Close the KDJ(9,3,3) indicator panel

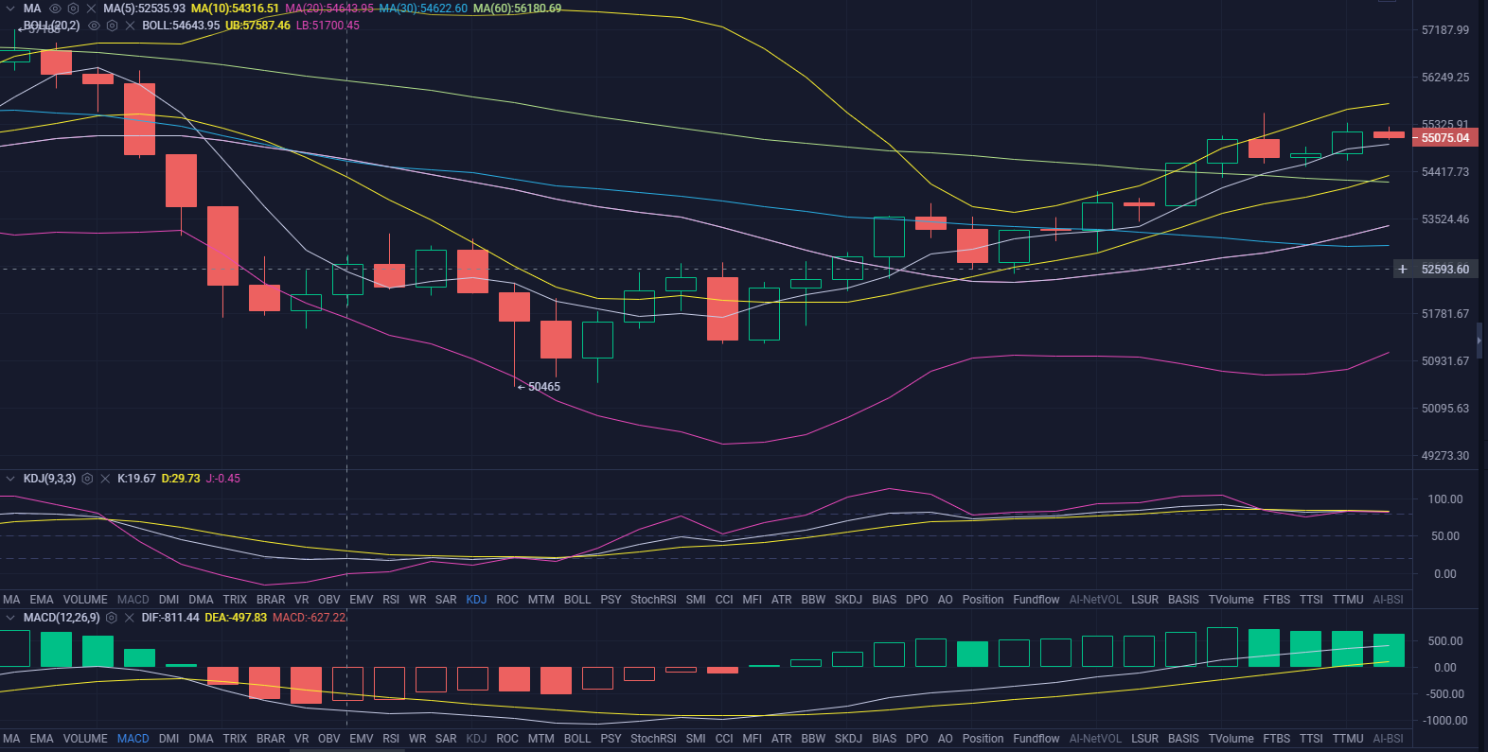pyautogui.click(x=105, y=479)
